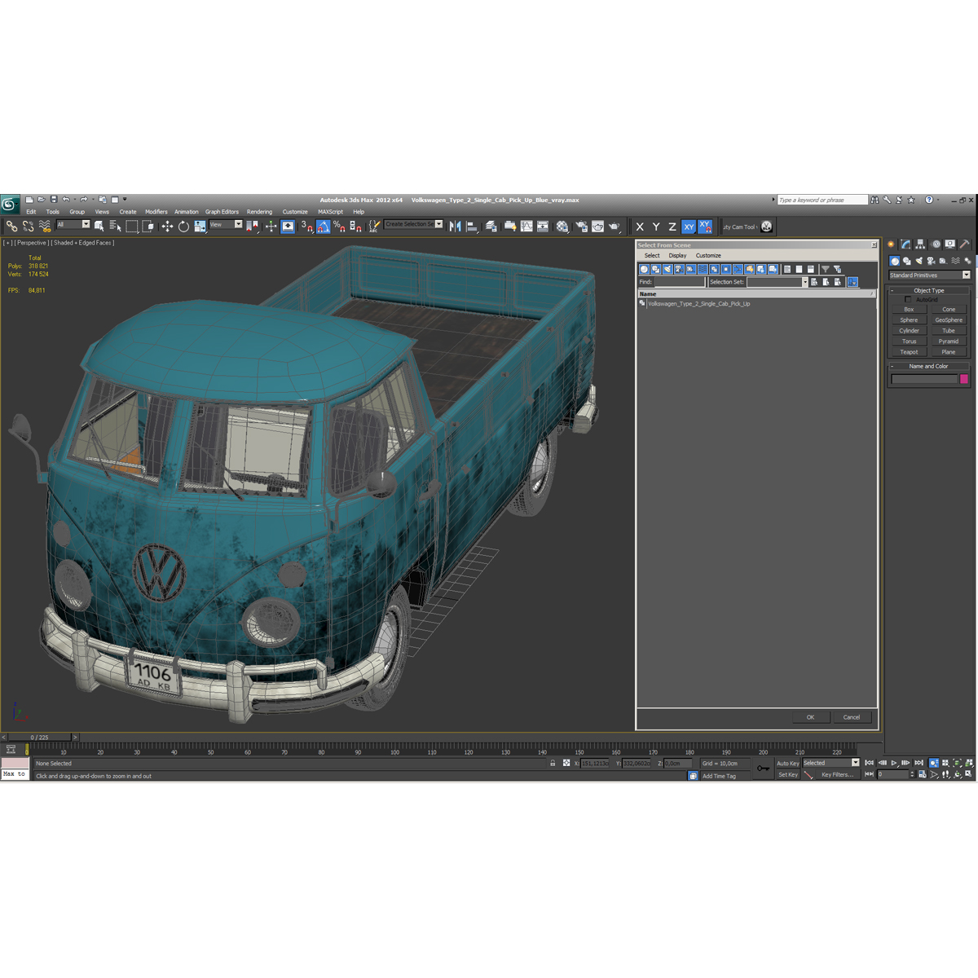Screen dimensions: 978x978
Task: Open the Selected key filter dropdown
Action: click(x=830, y=764)
